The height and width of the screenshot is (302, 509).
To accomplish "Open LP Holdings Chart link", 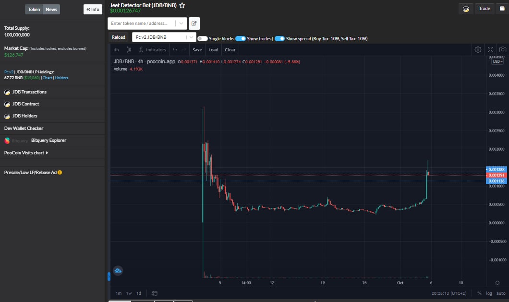I will [x=48, y=78].
